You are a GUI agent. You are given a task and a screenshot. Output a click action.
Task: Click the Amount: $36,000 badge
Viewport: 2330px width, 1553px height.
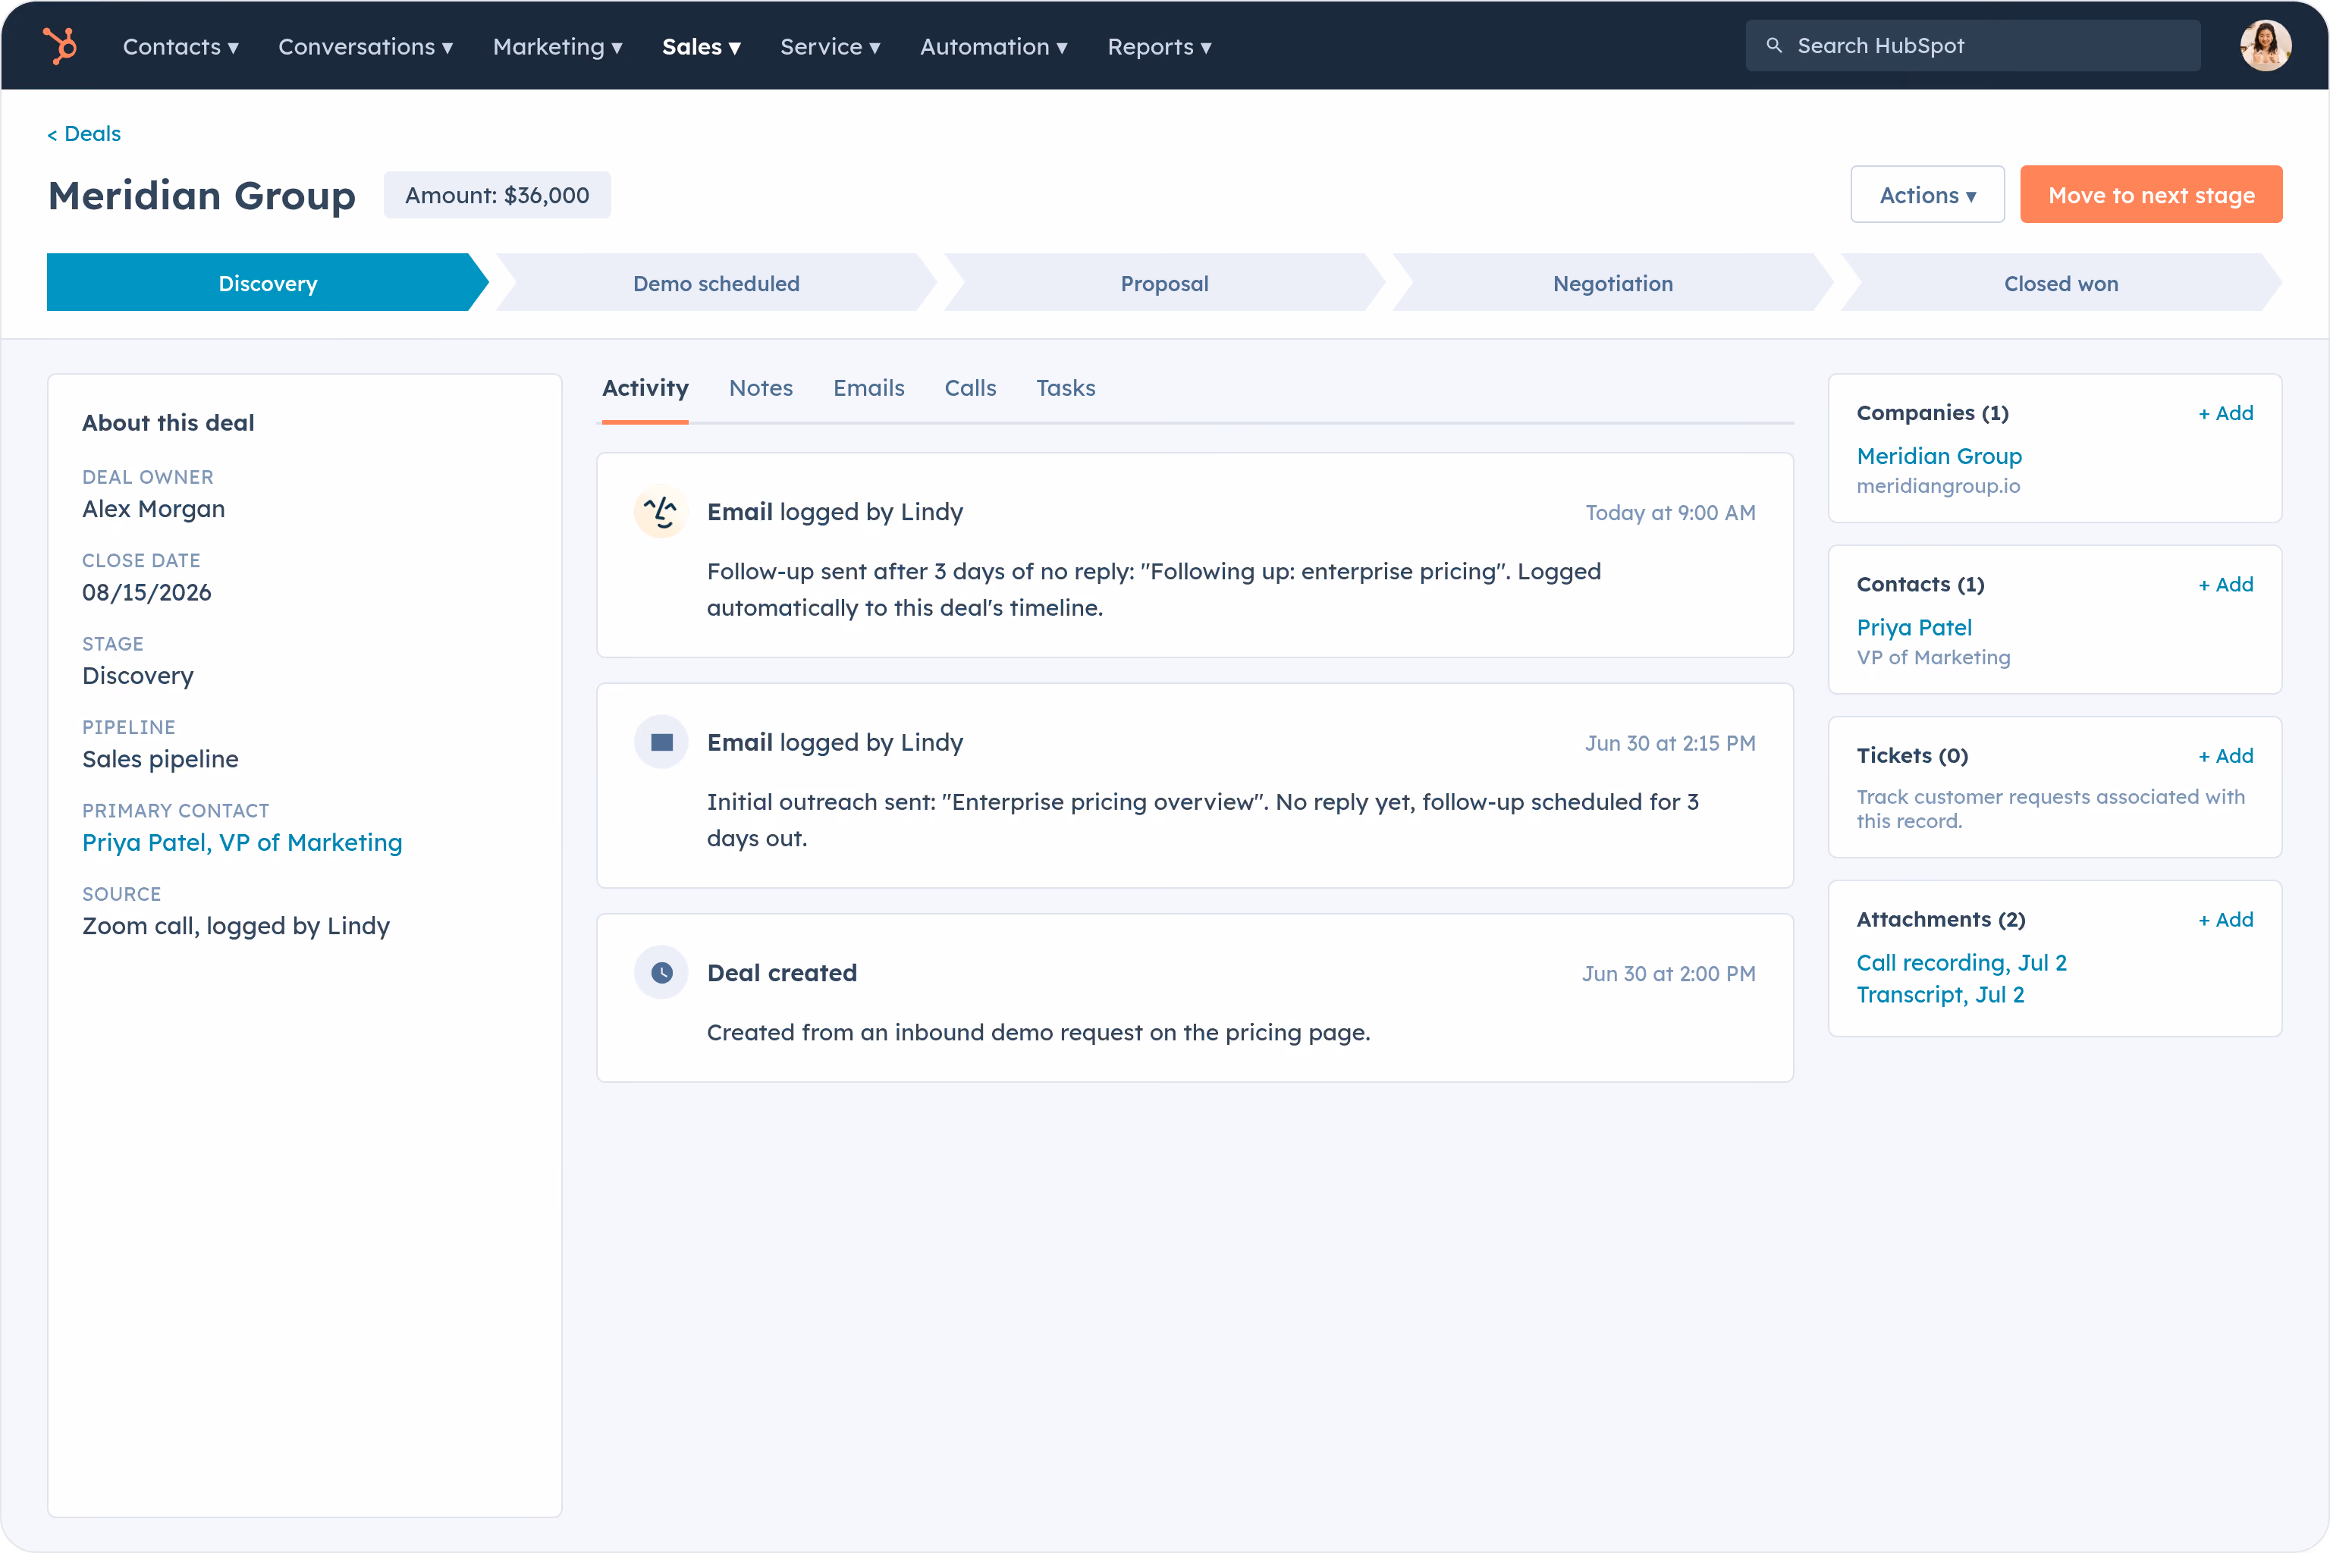[498, 195]
